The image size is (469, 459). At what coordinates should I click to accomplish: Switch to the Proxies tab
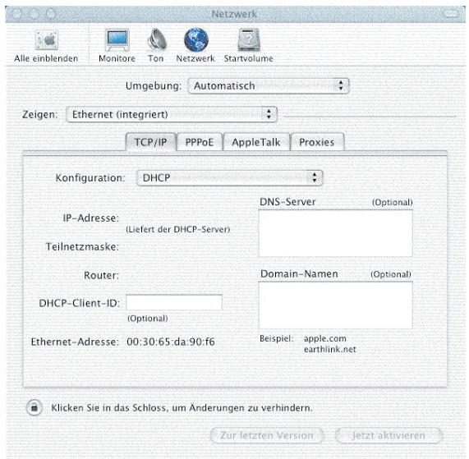click(x=317, y=142)
